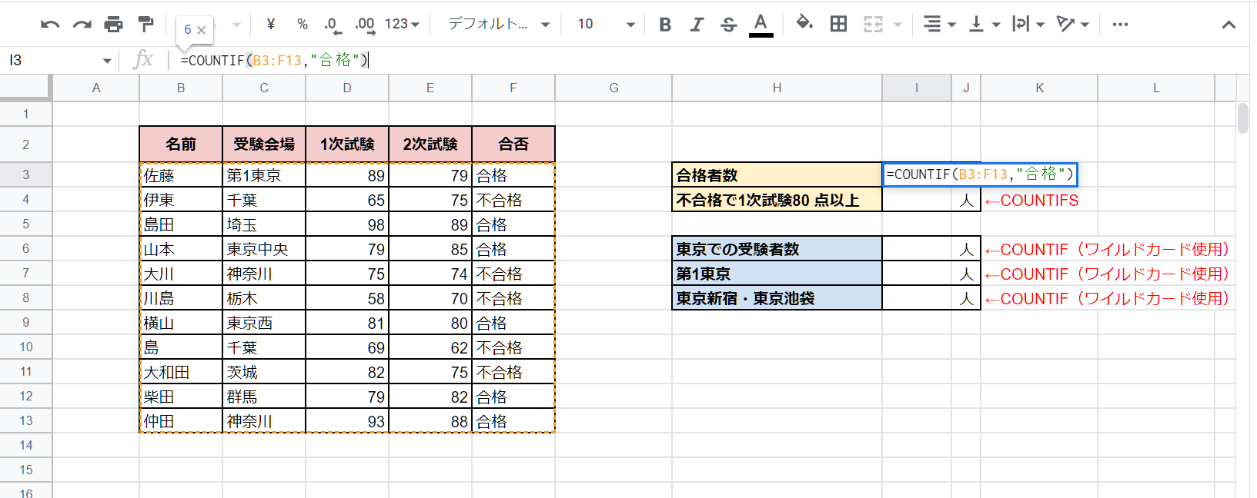Select row 14 header
Image resolution: width=1257 pixels, height=498 pixels.
[26, 446]
